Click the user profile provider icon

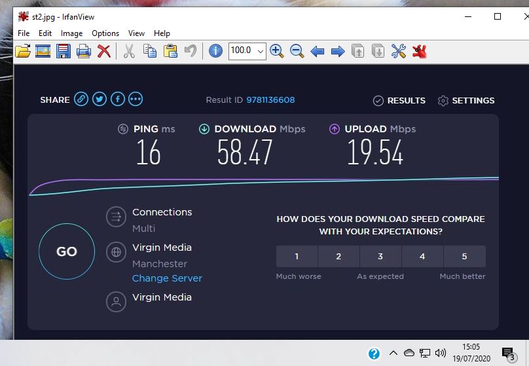[x=116, y=302]
